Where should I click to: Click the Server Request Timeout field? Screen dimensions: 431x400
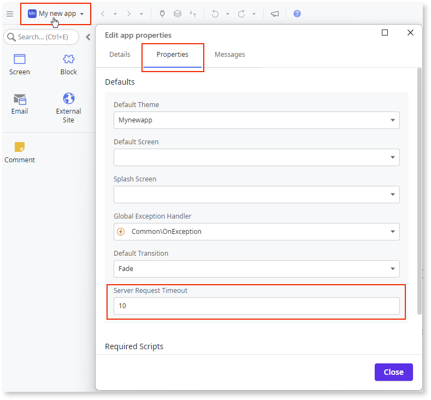click(256, 306)
